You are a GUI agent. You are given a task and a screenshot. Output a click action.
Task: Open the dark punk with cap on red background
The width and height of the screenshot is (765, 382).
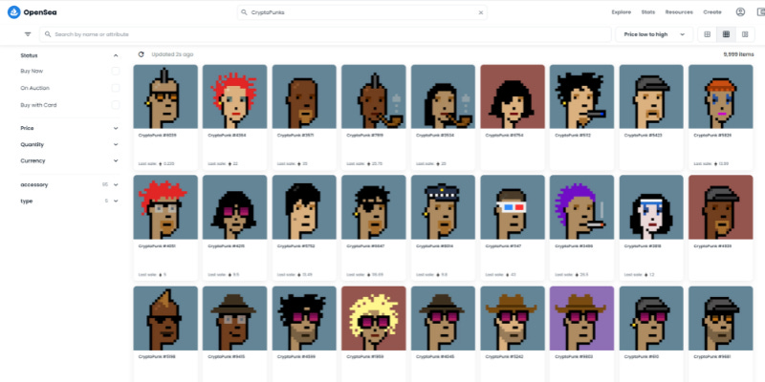coord(721,207)
